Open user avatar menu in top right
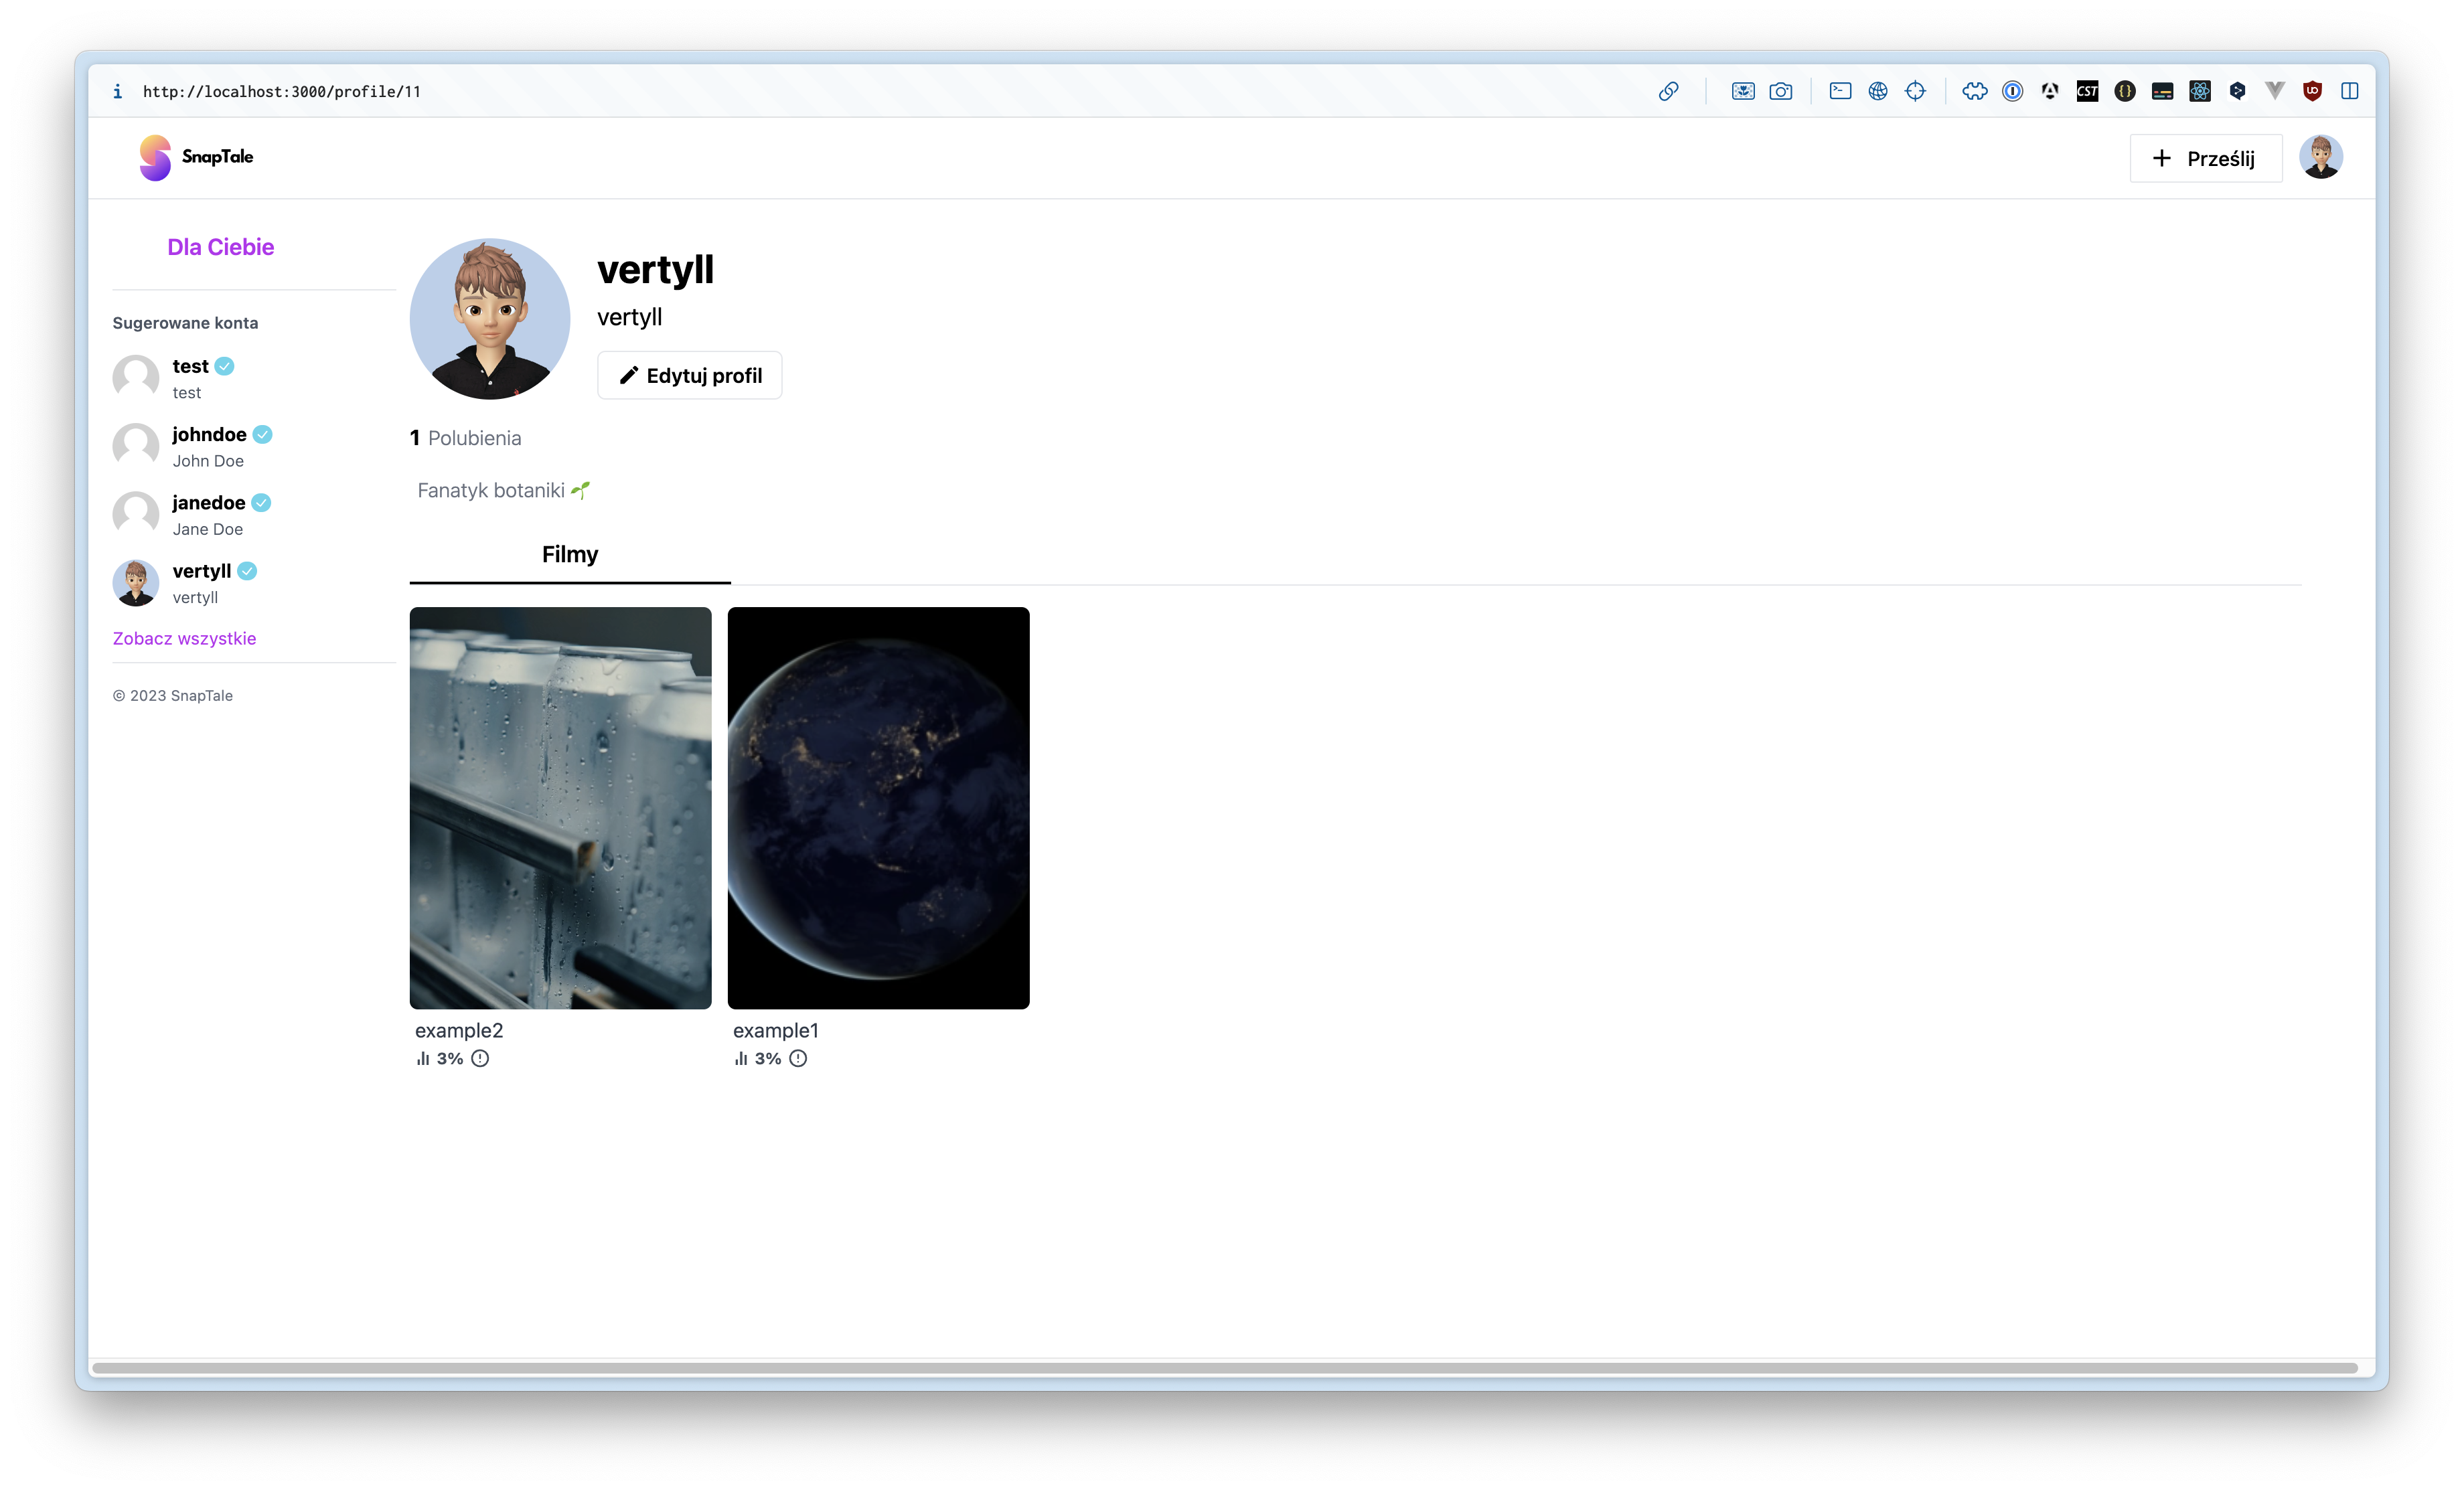Image resolution: width=2464 pixels, height=1490 pixels. click(2320, 157)
